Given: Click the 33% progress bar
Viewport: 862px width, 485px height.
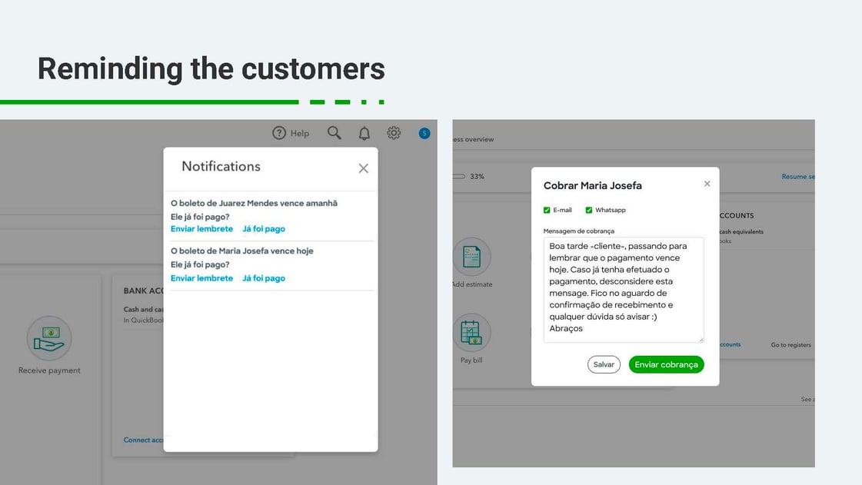Looking at the screenshot, I should coord(459,176).
